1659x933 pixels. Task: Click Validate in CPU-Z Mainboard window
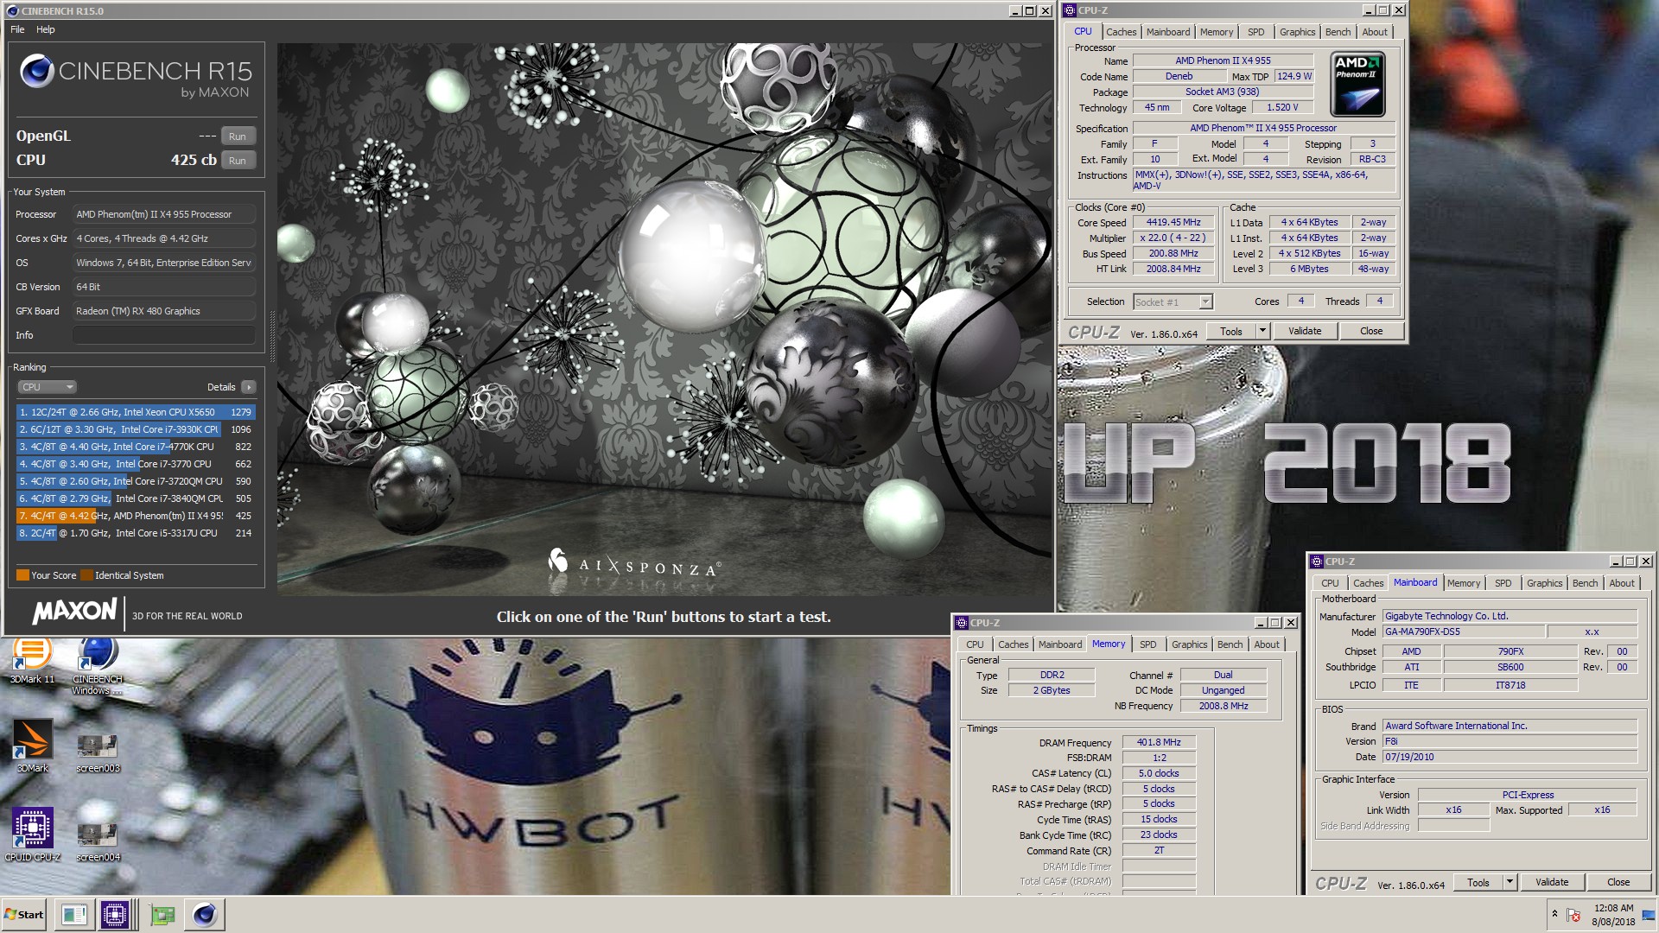1552,882
